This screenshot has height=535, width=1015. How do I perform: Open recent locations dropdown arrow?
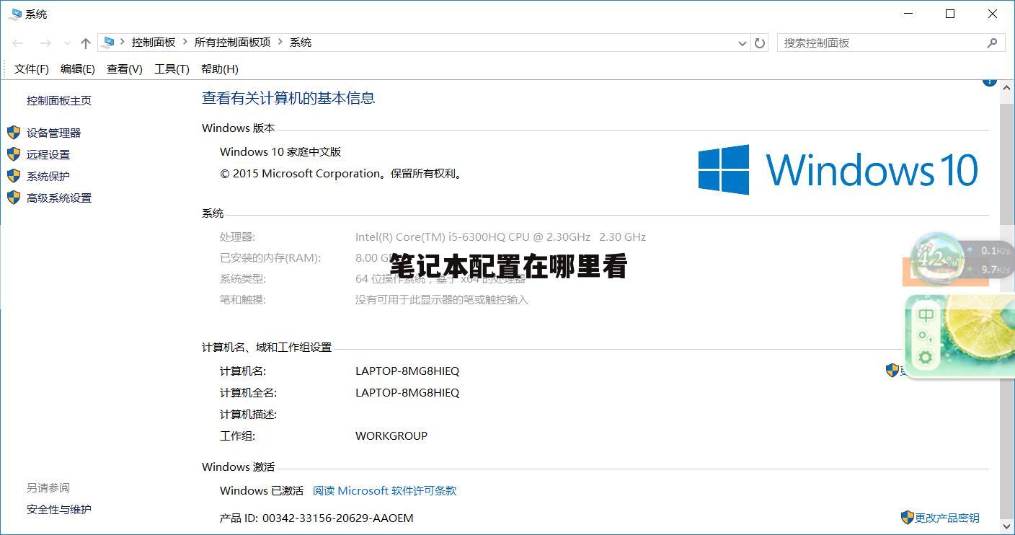(67, 43)
